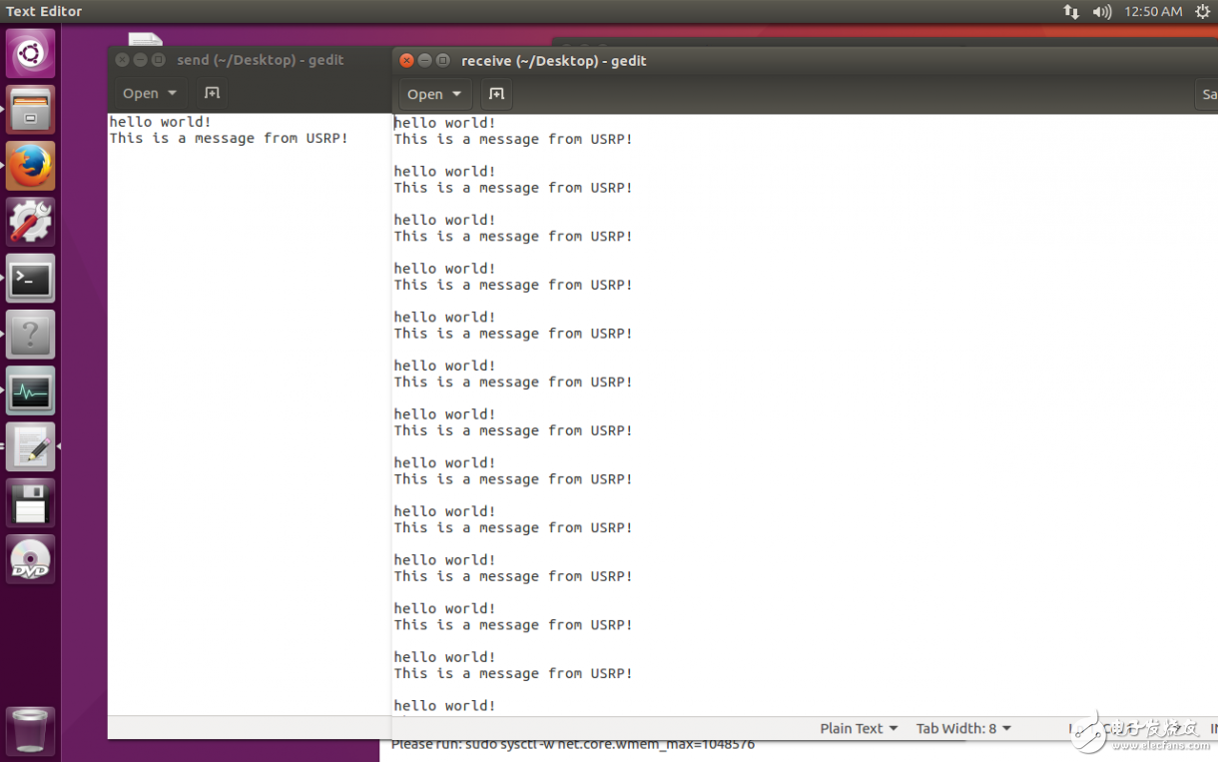Image resolution: width=1218 pixels, height=762 pixels.
Task: Open Ubuntu Dash search
Action: 30,53
